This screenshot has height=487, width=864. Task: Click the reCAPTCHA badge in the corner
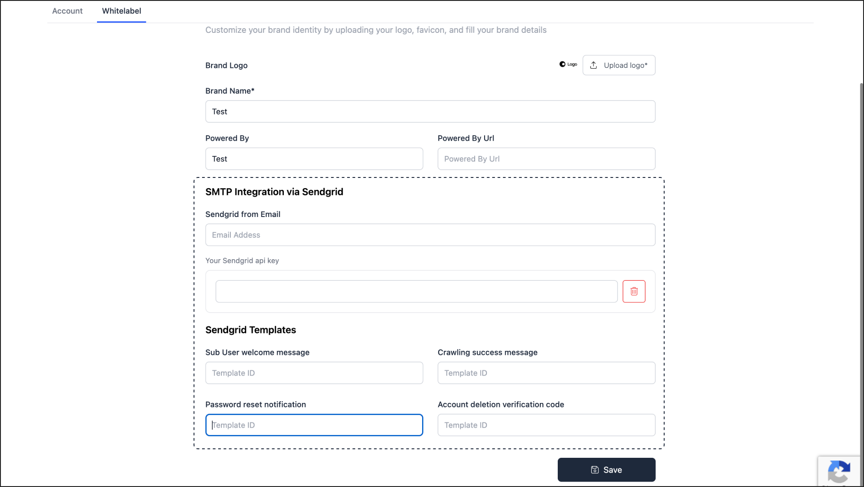839,472
